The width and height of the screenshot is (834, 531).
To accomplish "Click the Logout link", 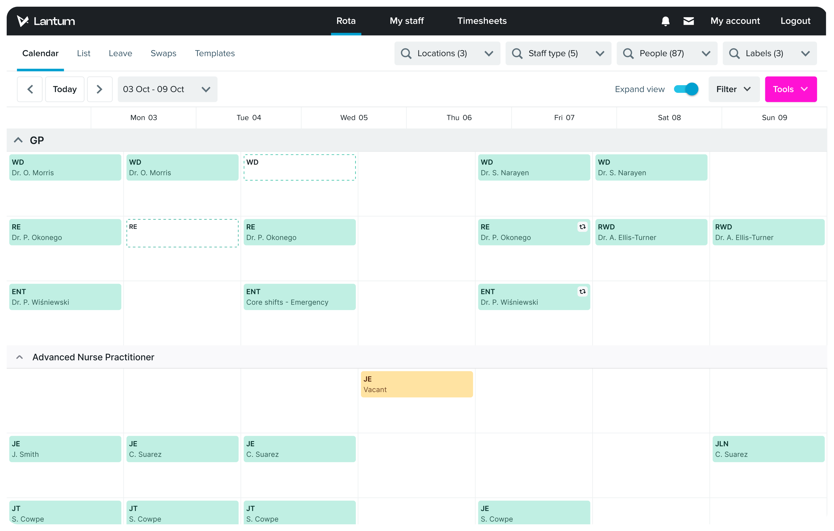I will coord(795,21).
